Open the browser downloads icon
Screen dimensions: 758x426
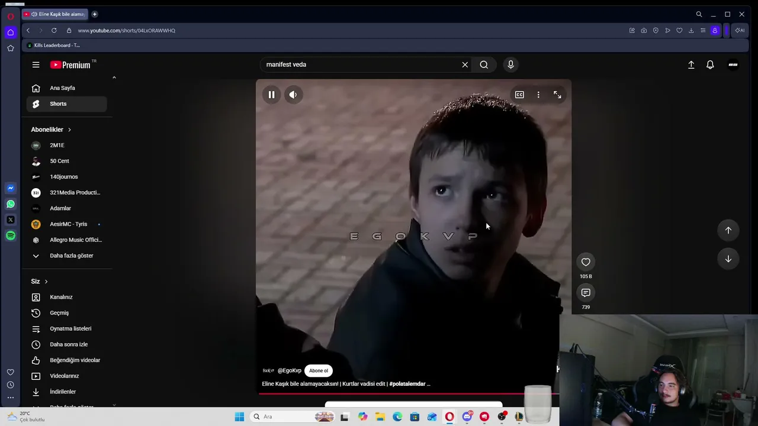[x=691, y=31]
